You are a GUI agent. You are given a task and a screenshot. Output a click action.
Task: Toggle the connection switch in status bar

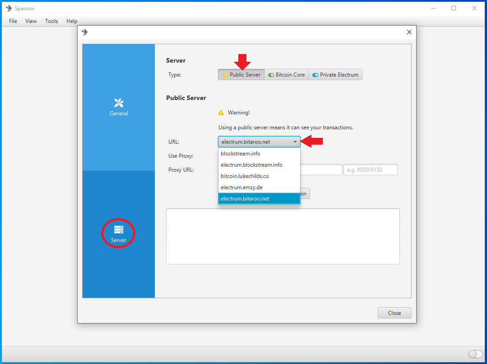click(475, 354)
